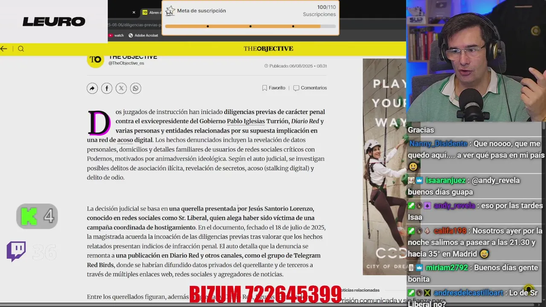546x307 pixels.
Task: Click the Kick K logo icon
Action: pos(29,216)
